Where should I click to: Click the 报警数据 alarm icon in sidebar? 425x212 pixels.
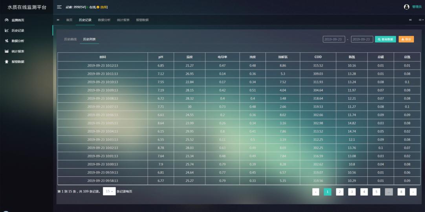pos(6,62)
